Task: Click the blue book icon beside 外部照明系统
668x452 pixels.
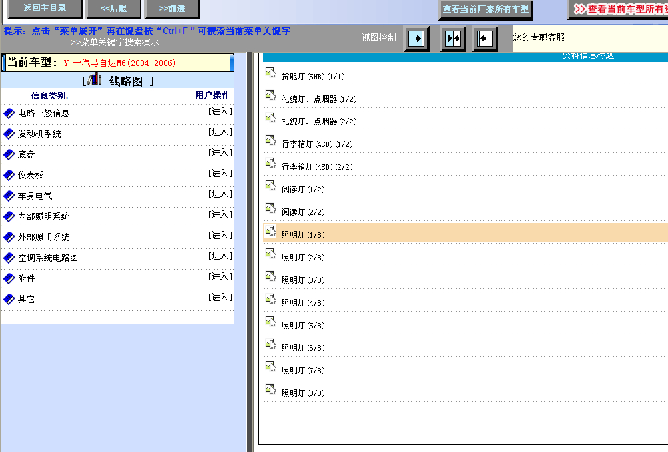Action: pyautogui.click(x=9, y=237)
